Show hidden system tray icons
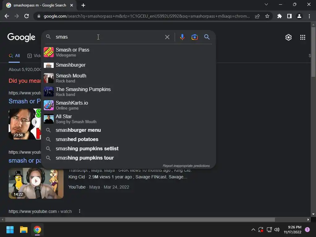This screenshot has width=316, height=237. coord(253,230)
